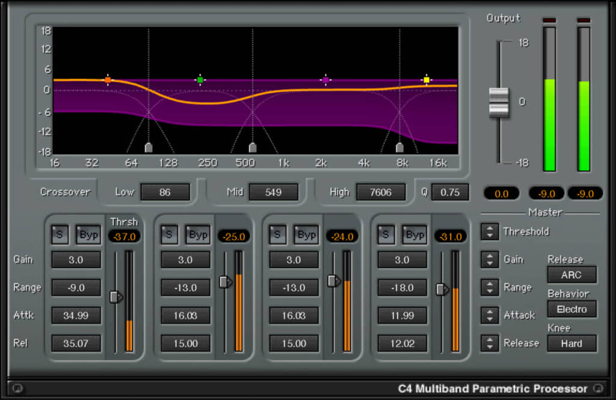Image resolution: width=616 pixels, height=400 pixels.
Task: Click the left output clip indicator LED
Action: pyautogui.click(x=550, y=20)
